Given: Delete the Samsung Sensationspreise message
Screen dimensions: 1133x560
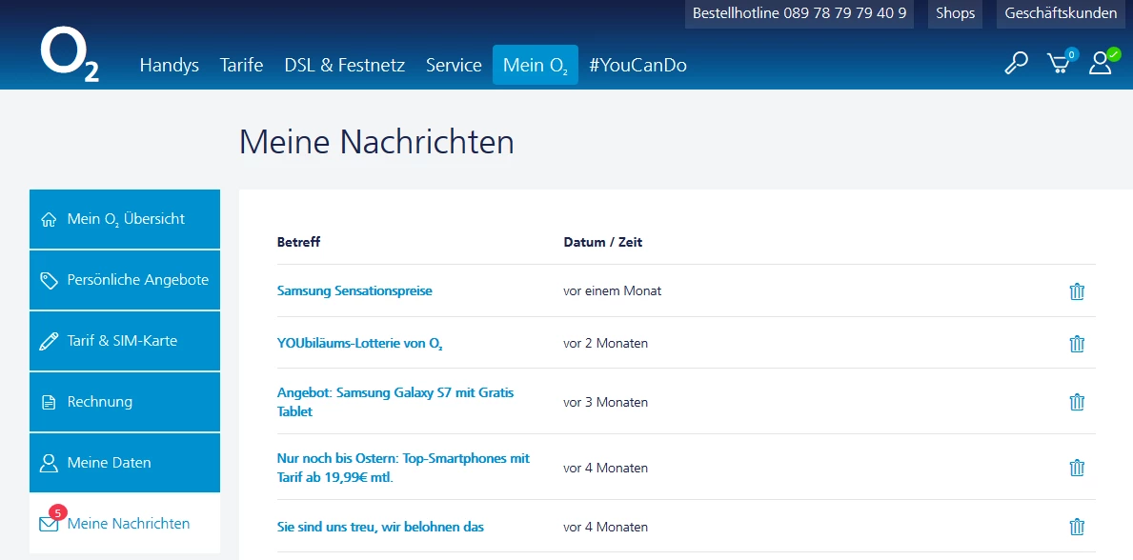Looking at the screenshot, I should tap(1077, 291).
